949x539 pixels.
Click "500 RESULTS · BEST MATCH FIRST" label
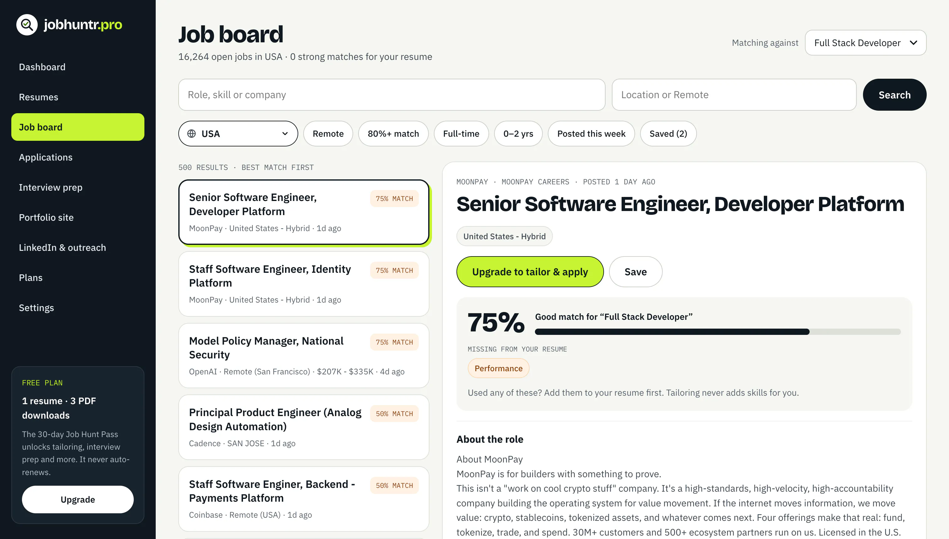point(246,167)
